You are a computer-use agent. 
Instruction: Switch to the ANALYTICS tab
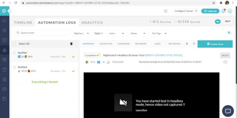pos(92,22)
